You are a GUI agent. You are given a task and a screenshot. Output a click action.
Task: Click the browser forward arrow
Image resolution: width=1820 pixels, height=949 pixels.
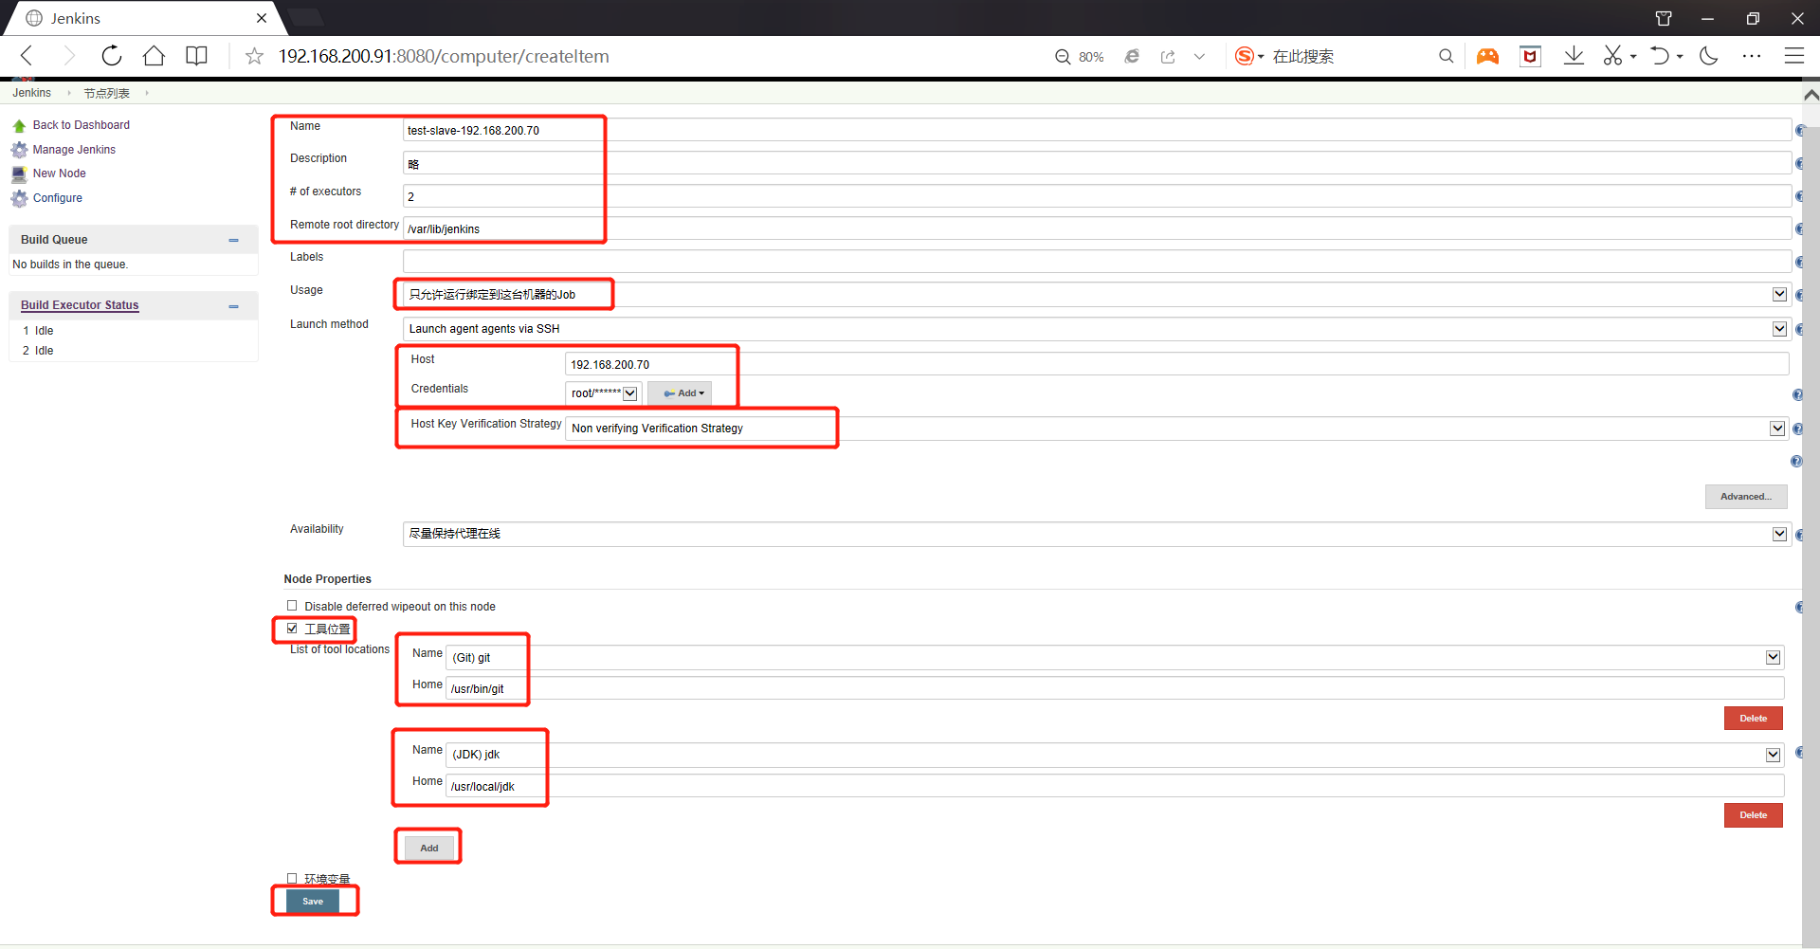click(68, 56)
